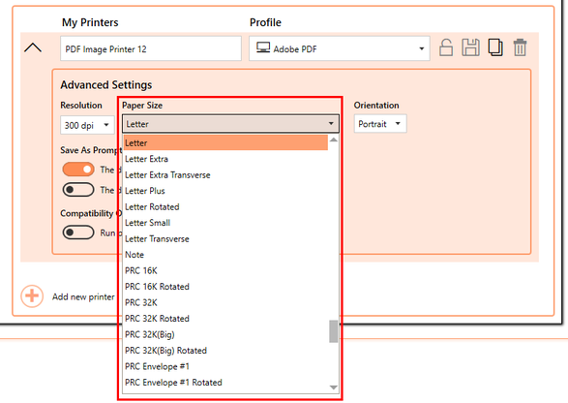Viewport: 568px width, 403px height.
Task: Select the highlighted Letter list option
Action: [225, 143]
